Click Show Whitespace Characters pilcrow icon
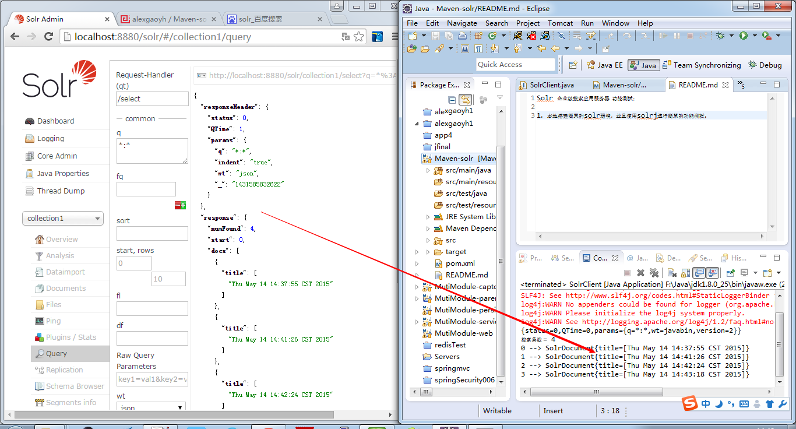The height and width of the screenshot is (429, 796). click(478, 48)
